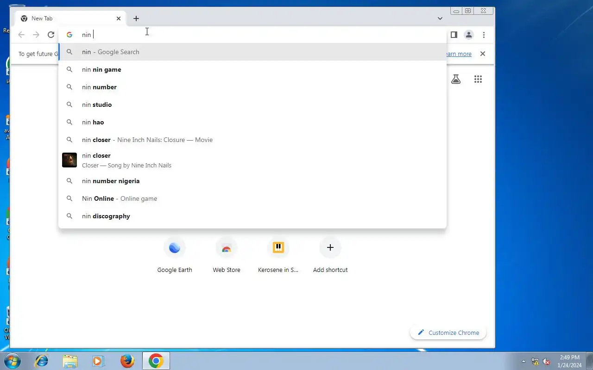Select the 'nin number nigeria' suggestion
593x370 pixels.
click(252, 181)
